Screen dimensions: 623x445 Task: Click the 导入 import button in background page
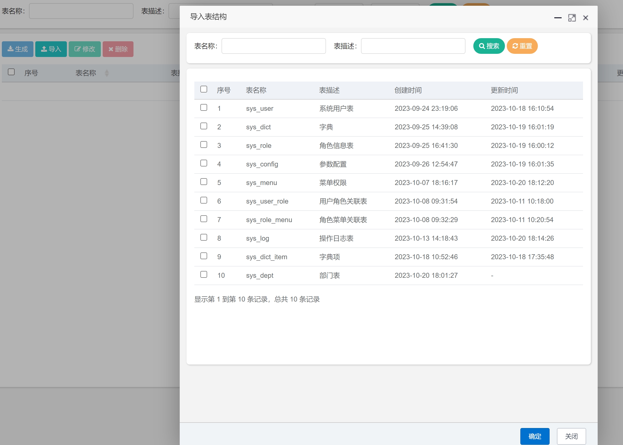[x=51, y=49]
